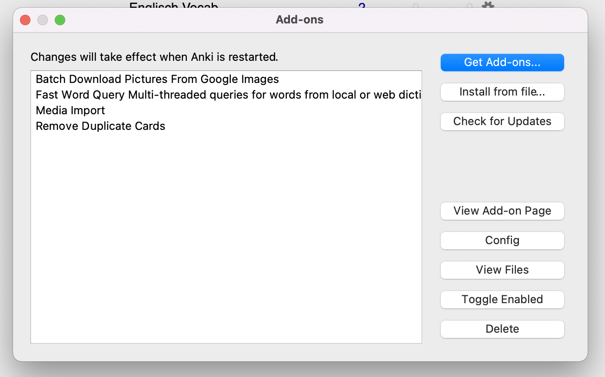The height and width of the screenshot is (377, 605).
Task: Toggle the enabled state of an add-on
Action: (502, 299)
